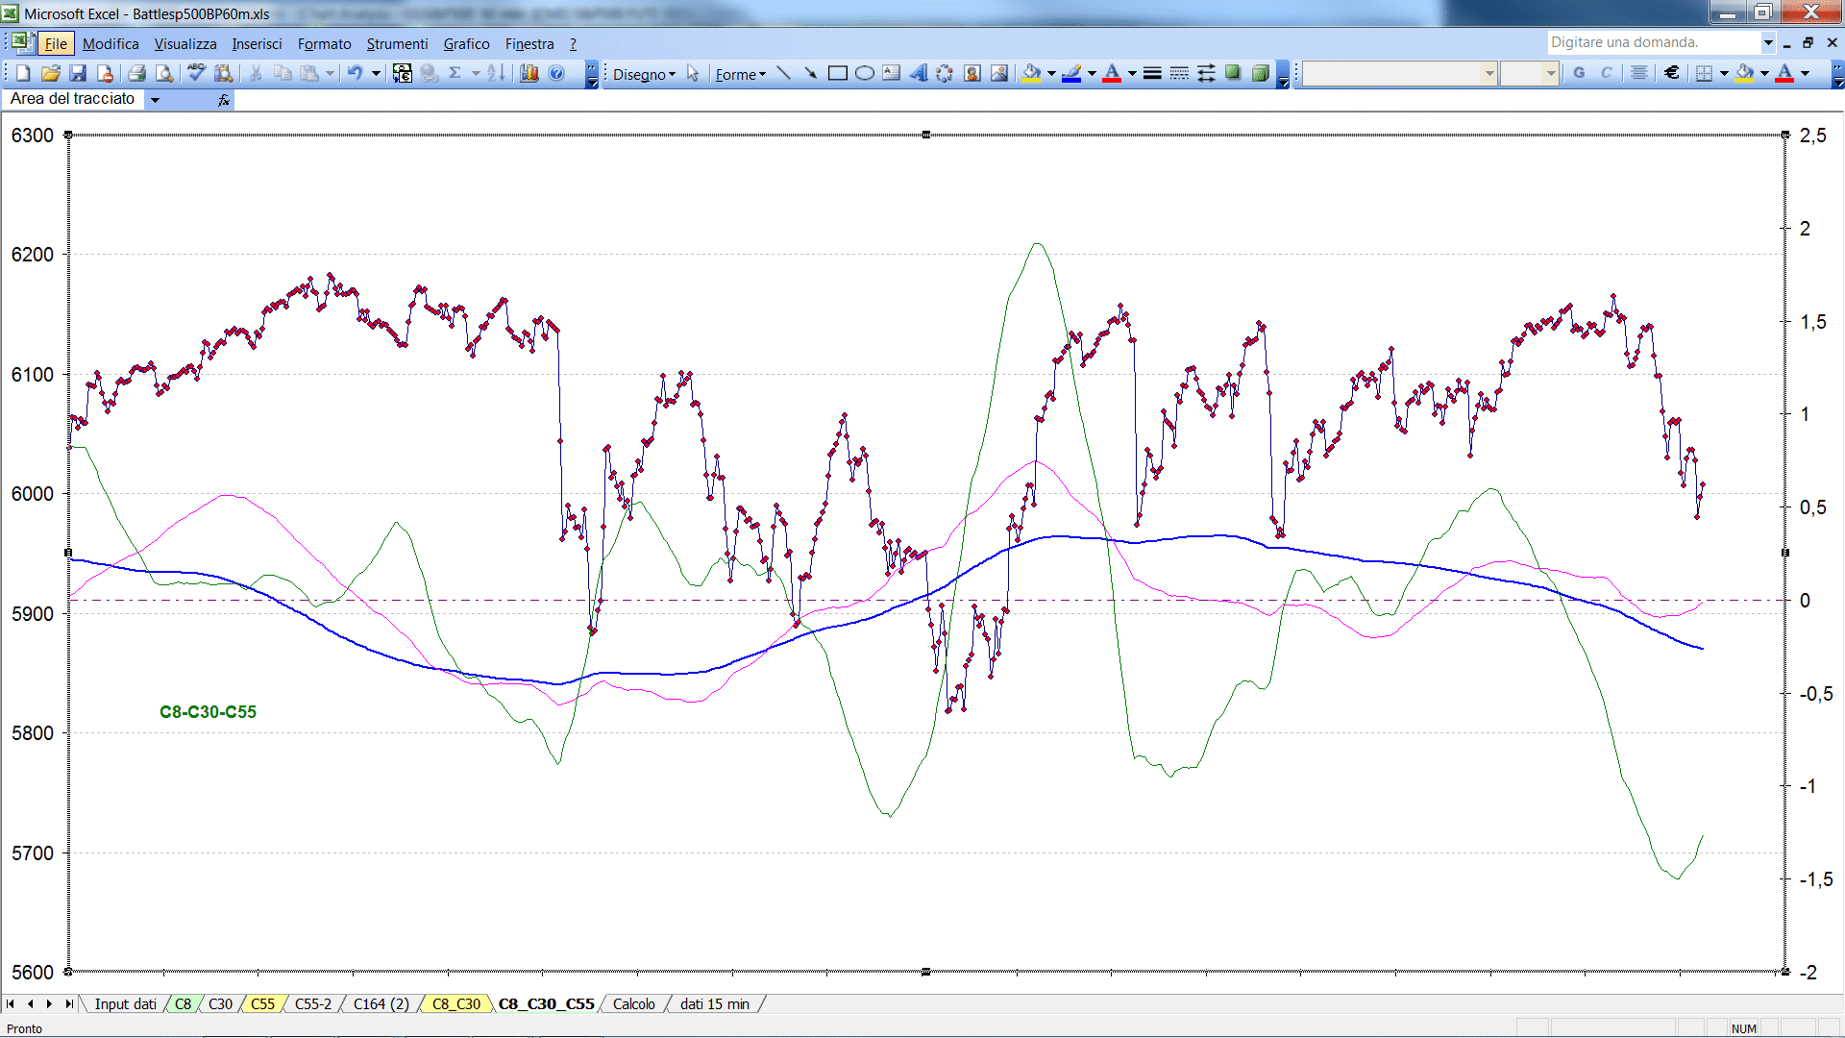Click the Digitare una domanda help box
This screenshot has width=1845, height=1038.
(1653, 42)
